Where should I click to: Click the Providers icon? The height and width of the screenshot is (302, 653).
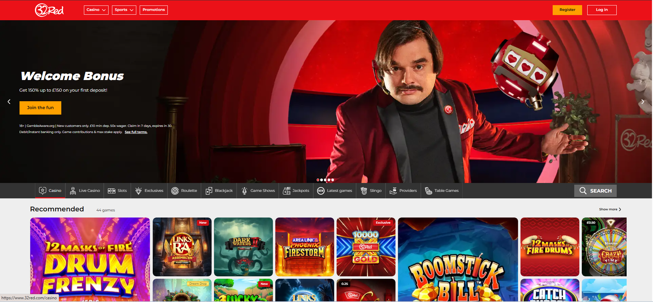pos(393,191)
